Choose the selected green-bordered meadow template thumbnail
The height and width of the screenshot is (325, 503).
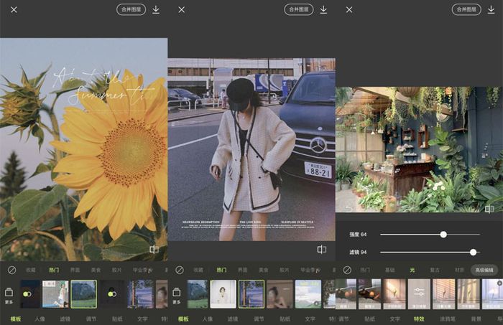pyautogui.click(x=84, y=294)
